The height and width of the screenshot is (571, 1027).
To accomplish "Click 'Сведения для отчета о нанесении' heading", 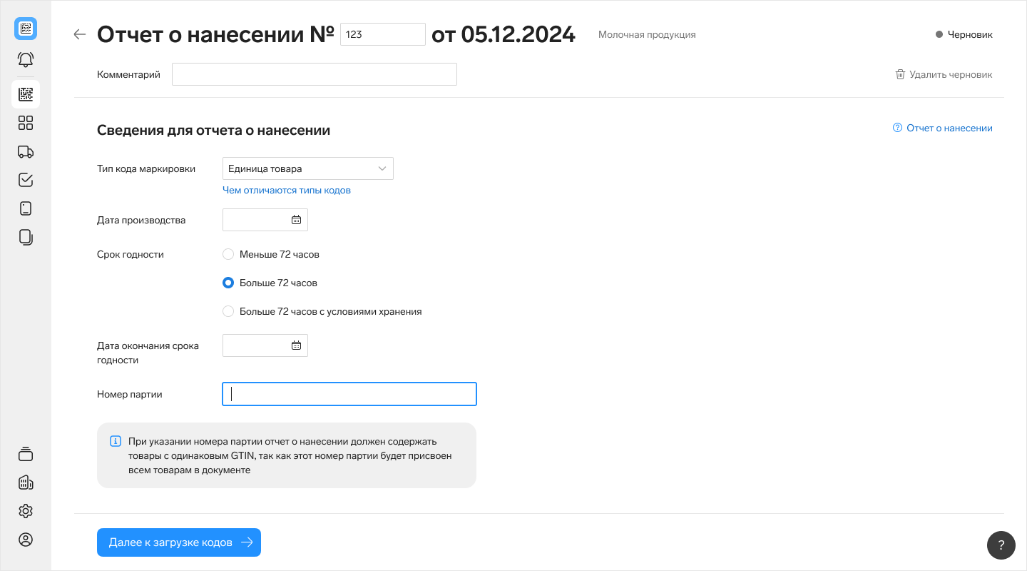I will click(x=214, y=131).
